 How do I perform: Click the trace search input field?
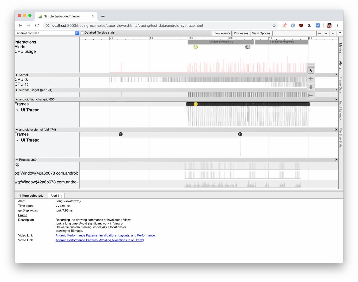(x=294, y=33)
